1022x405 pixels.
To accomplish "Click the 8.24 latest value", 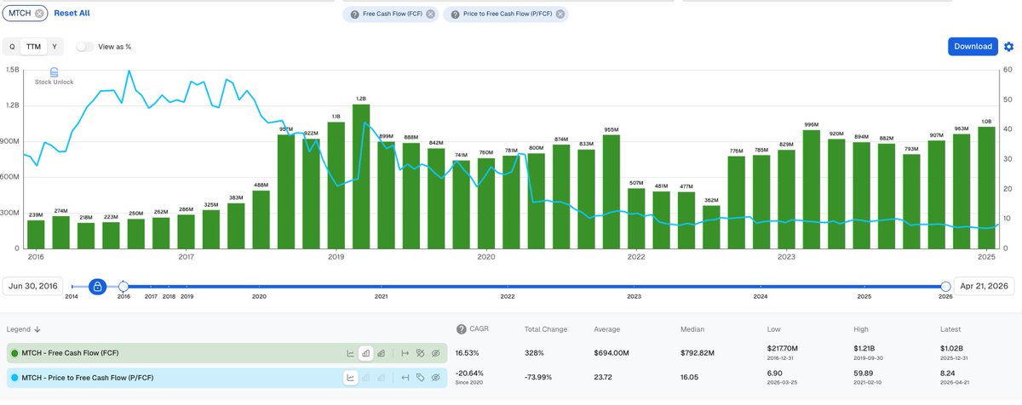I will pyautogui.click(x=948, y=373).
